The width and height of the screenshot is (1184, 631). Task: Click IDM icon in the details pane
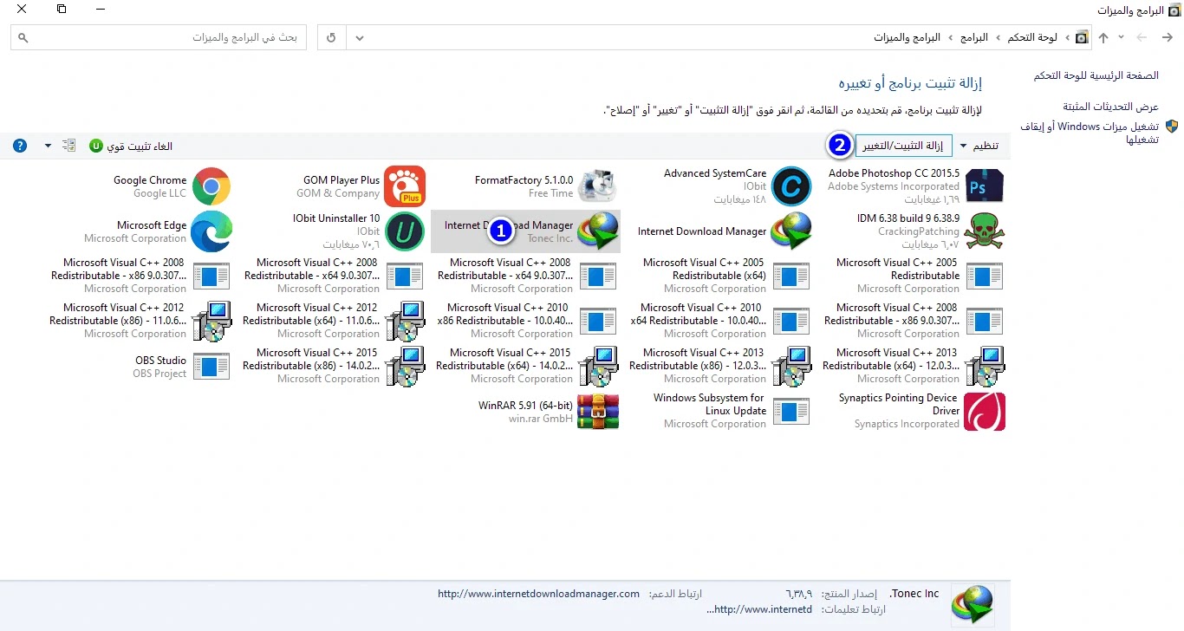[x=973, y=604]
